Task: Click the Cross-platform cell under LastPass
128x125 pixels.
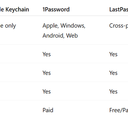Action: 119,26
